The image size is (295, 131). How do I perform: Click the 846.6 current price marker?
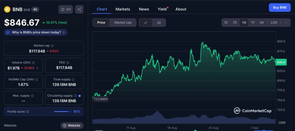281,62
